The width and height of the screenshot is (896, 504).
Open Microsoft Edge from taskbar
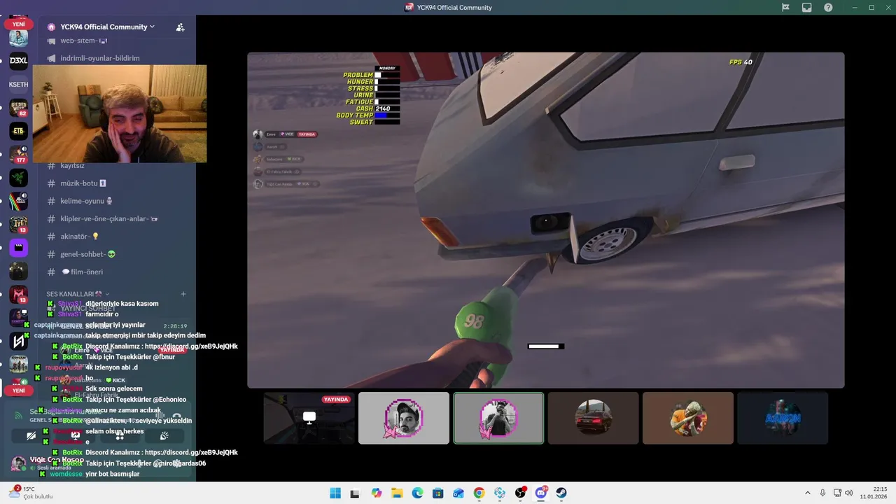(x=417, y=493)
